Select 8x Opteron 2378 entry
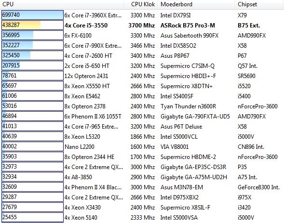The width and height of the screenshot is (284, 223). click(85, 106)
